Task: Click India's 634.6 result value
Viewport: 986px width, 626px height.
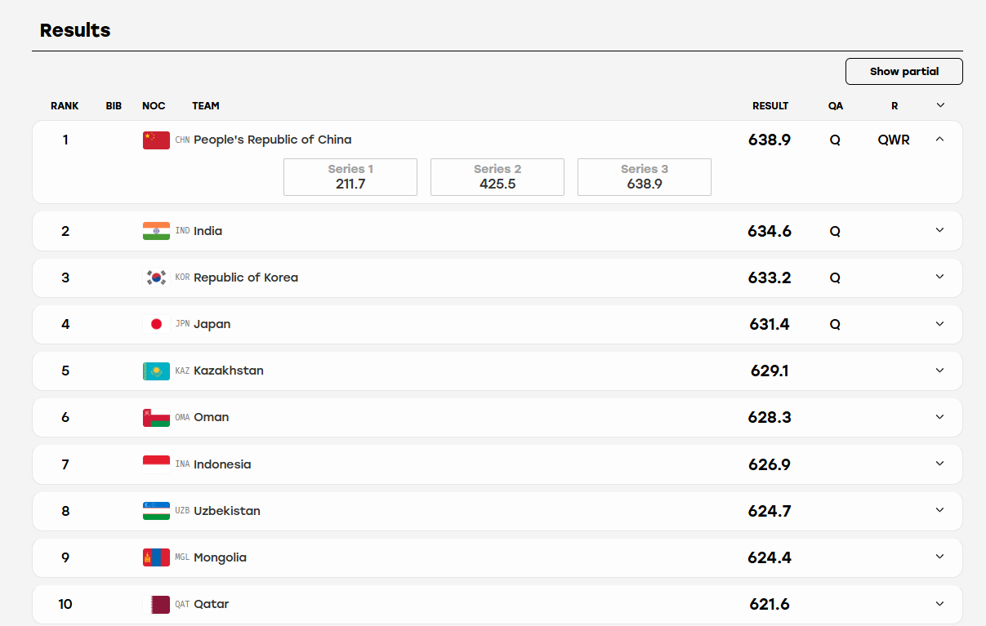Action: point(770,231)
